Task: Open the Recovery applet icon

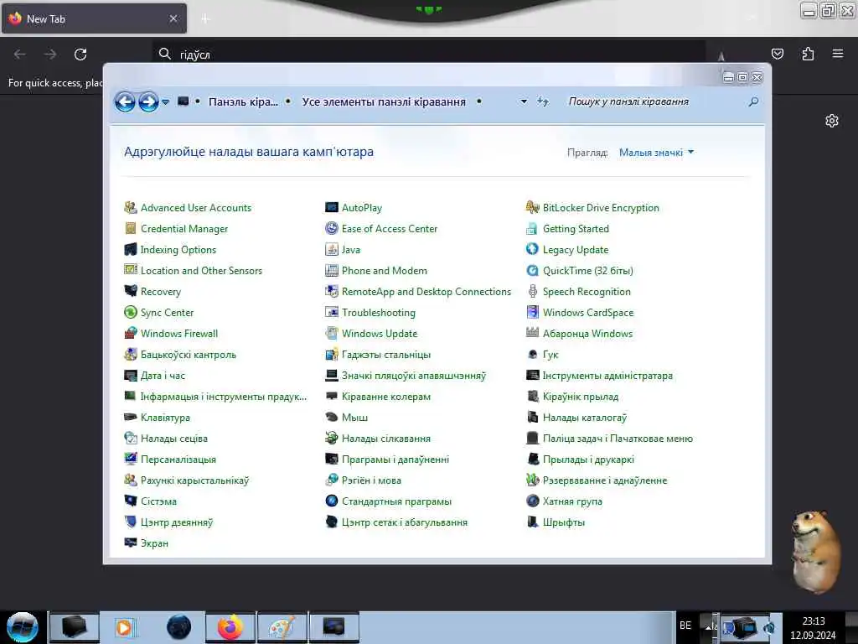Action: 130,291
